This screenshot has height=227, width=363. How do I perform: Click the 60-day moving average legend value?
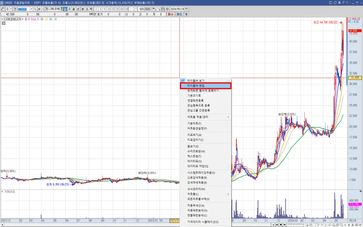point(51,19)
